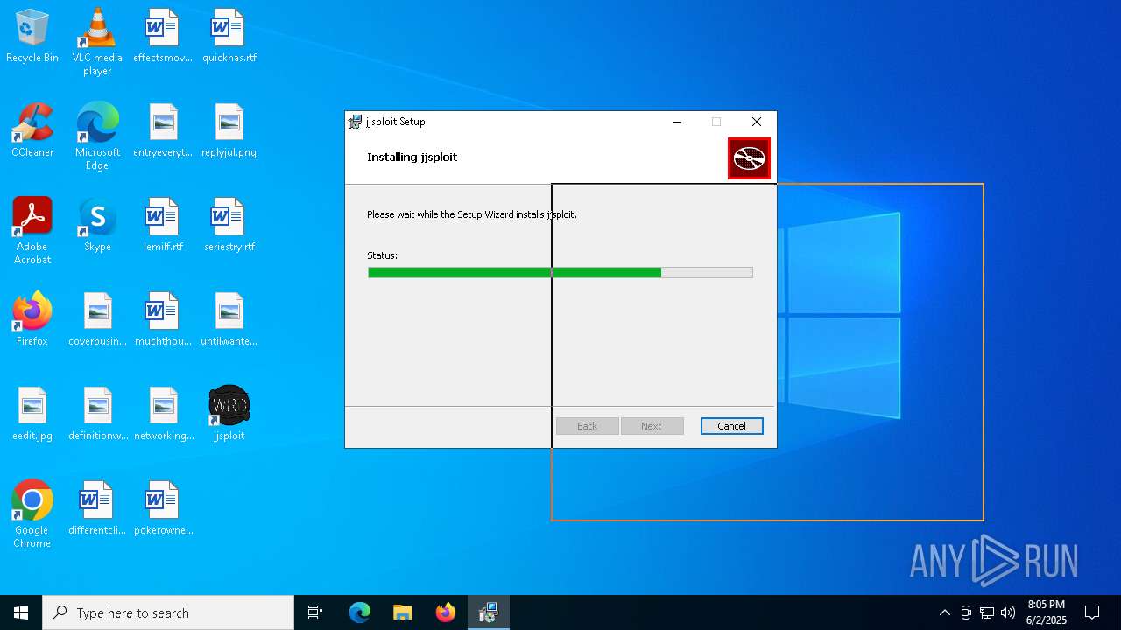Image resolution: width=1121 pixels, height=630 pixels.
Task: Switch to installer taskbar button
Action: (489, 612)
